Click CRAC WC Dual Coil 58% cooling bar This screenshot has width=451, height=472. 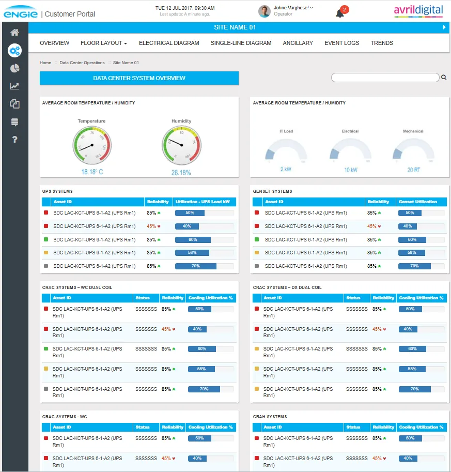(201, 369)
